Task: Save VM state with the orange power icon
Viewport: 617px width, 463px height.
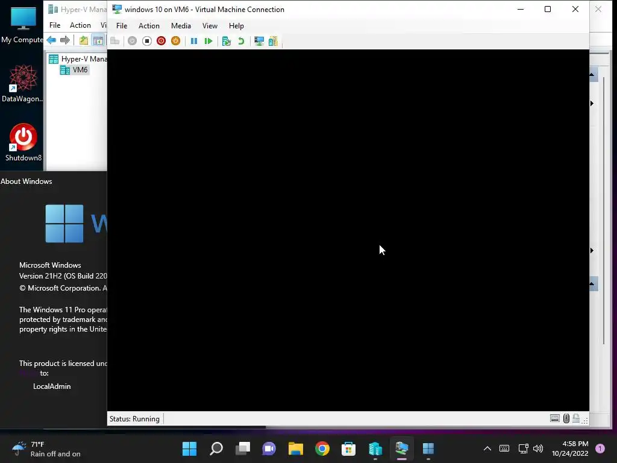Action: tap(175, 41)
